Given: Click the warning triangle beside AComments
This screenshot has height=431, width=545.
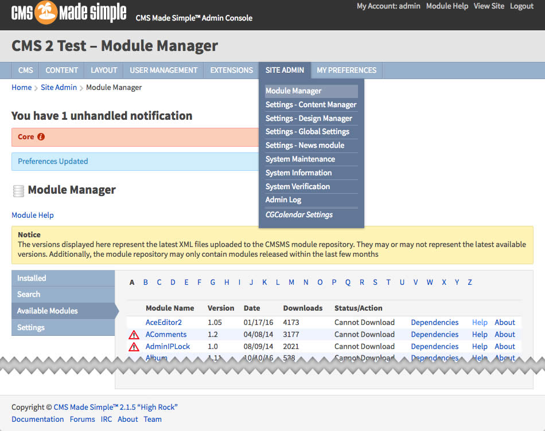Looking at the screenshot, I should pyautogui.click(x=134, y=335).
